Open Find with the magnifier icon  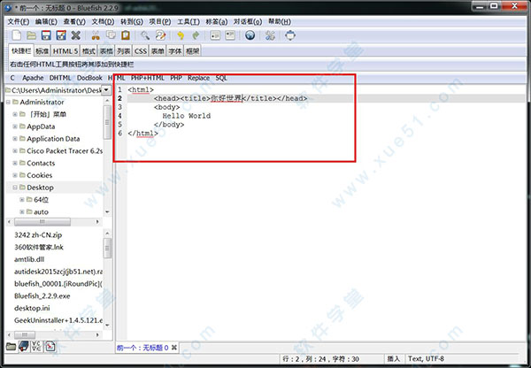tap(145, 35)
